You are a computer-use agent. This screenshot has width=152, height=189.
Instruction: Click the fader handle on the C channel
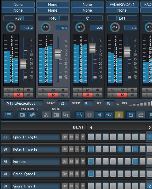point(93,48)
